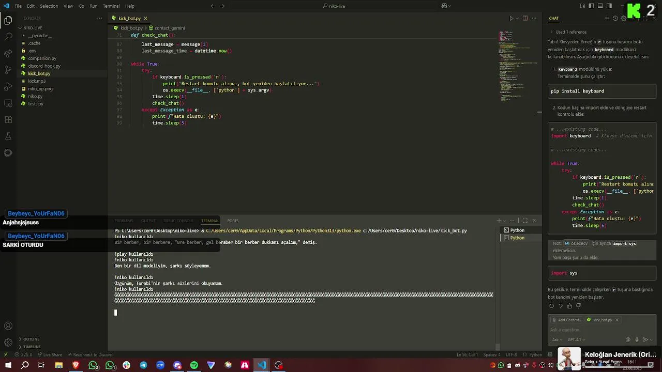Screen dimensions: 662x372
Task: Split the editor right
Action: (525, 18)
